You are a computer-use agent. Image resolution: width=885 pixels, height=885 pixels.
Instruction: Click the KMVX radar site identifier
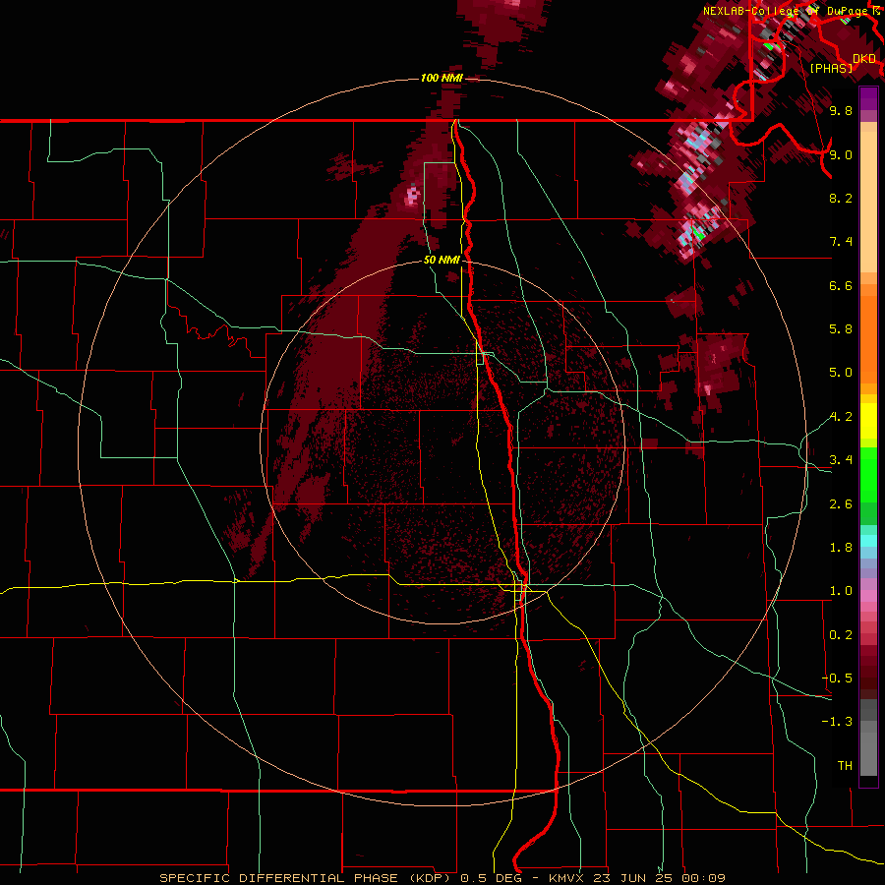tap(566, 878)
